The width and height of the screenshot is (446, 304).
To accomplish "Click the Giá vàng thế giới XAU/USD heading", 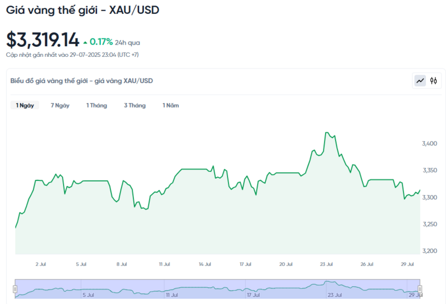I will tap(83, 10).
